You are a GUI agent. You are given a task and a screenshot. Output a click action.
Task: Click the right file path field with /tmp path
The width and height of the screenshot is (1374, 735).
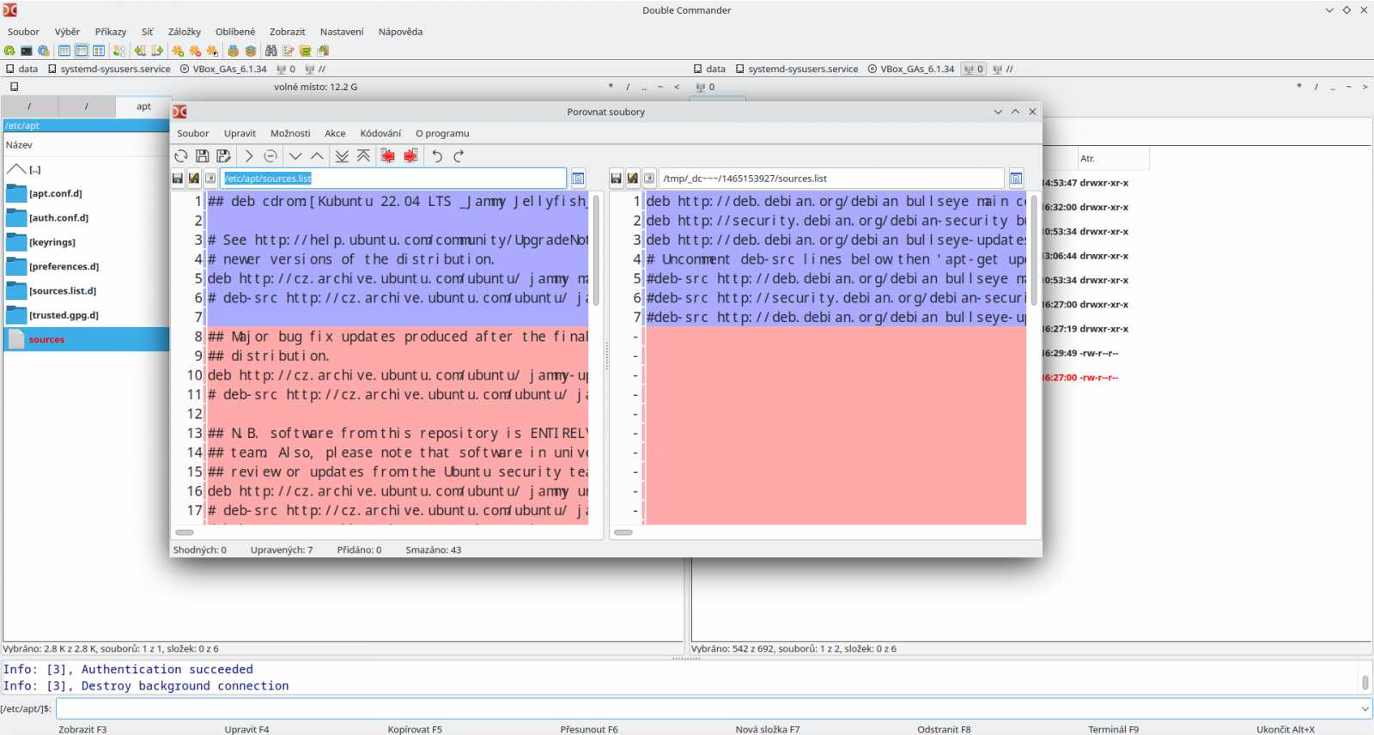point(831,179)
